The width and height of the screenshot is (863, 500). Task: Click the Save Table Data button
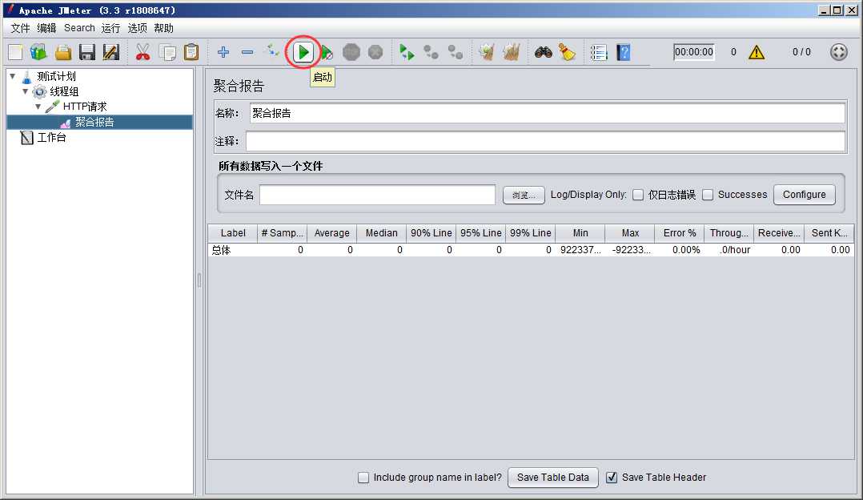point(552,478)
